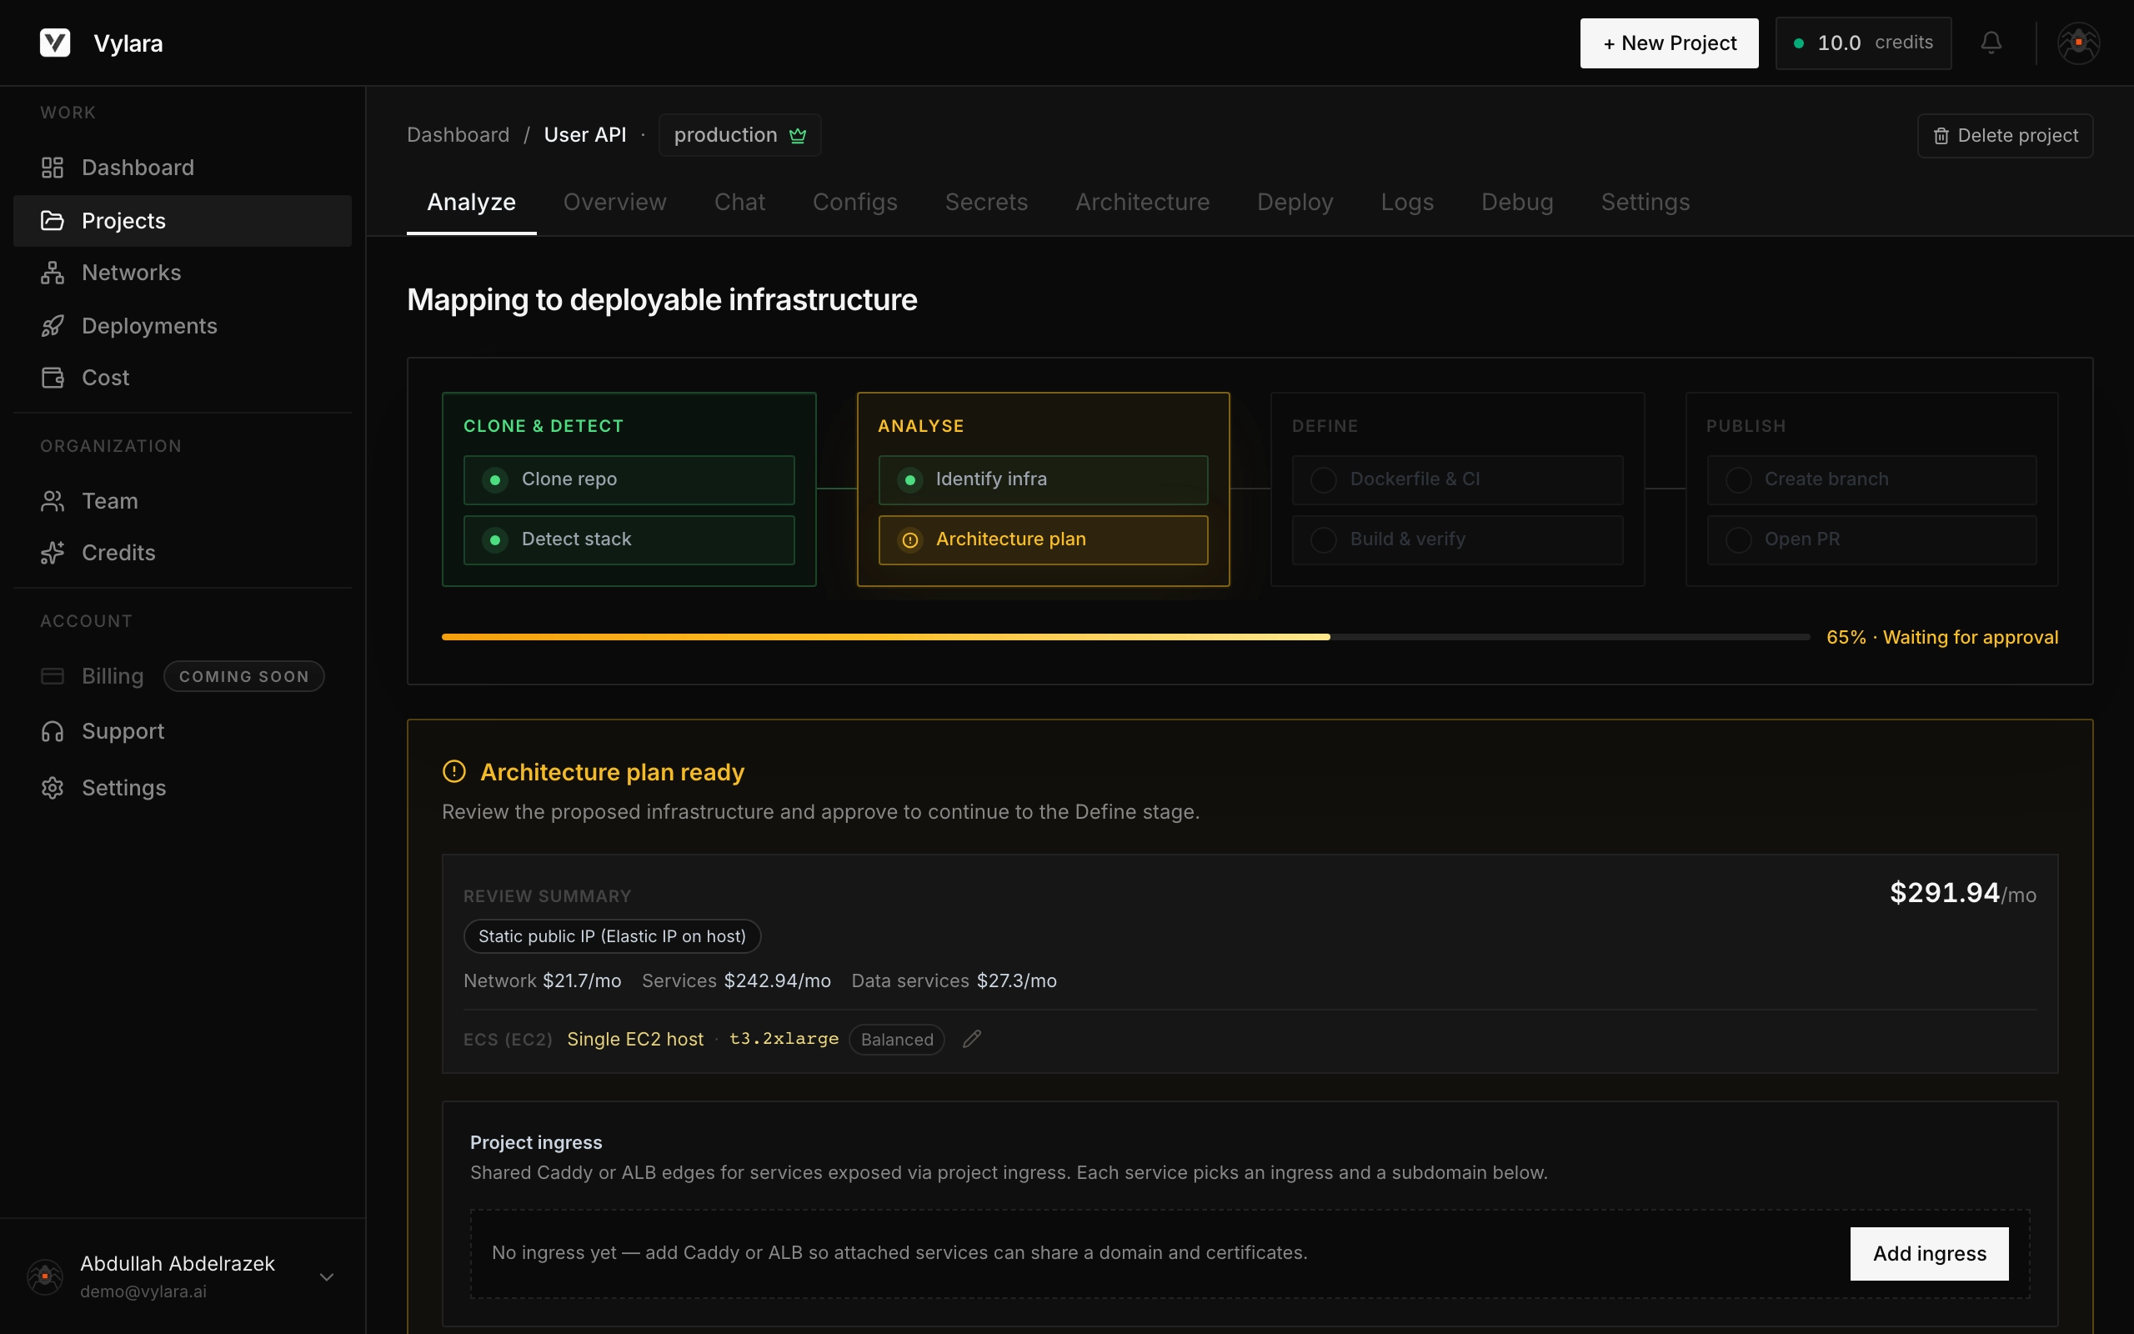This screenshot has height=1334, width=2134.
Task: Click the Vylara logo icon
Action: (x=55, y=43)
